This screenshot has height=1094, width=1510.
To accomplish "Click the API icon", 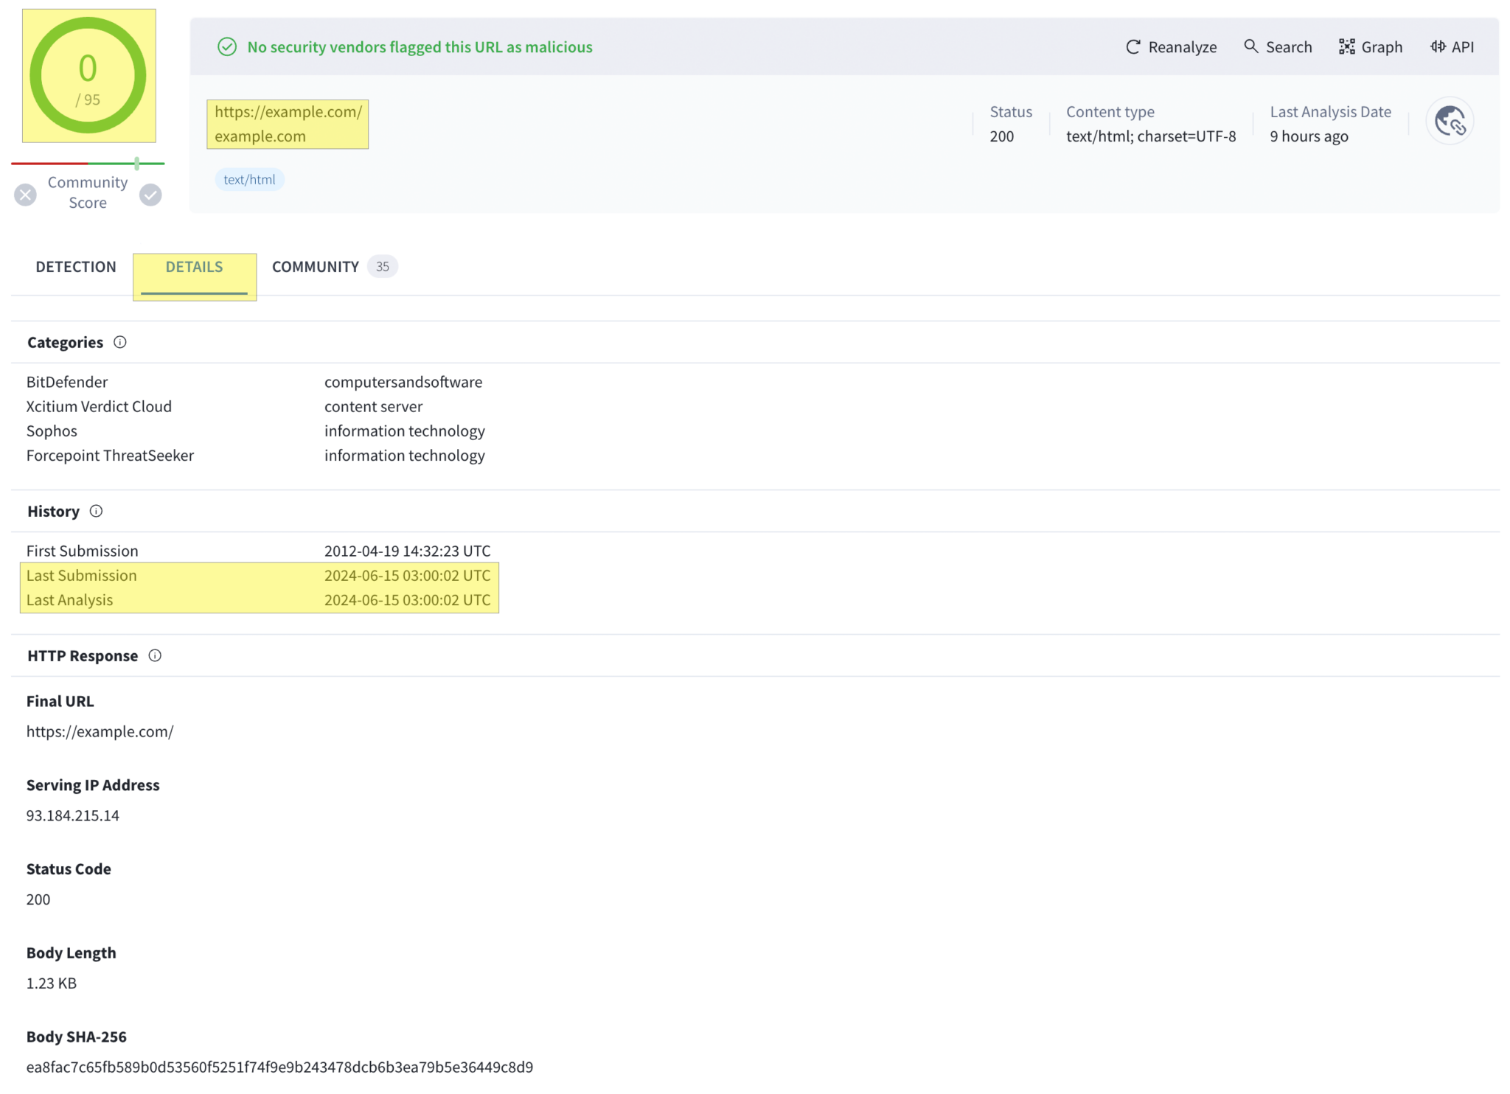I will tap(1437, 46).
